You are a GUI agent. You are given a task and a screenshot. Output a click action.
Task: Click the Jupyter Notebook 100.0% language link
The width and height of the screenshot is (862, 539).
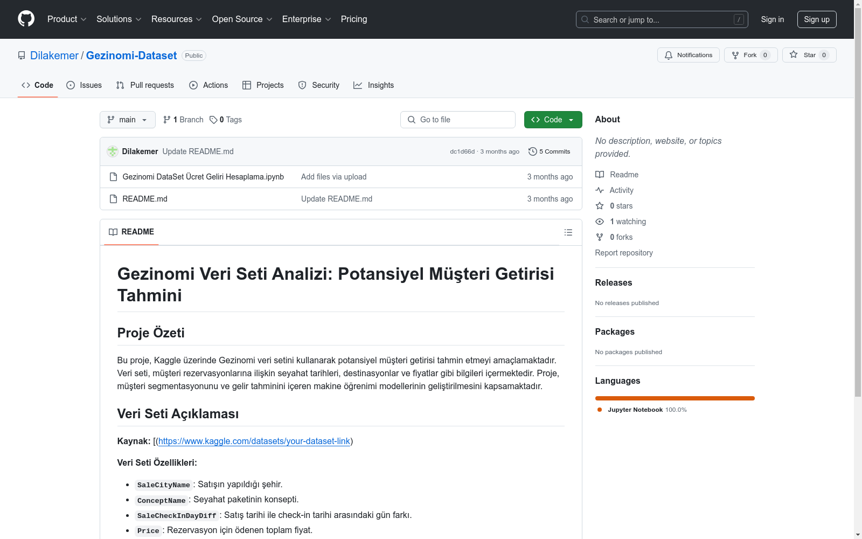[642, 410]
